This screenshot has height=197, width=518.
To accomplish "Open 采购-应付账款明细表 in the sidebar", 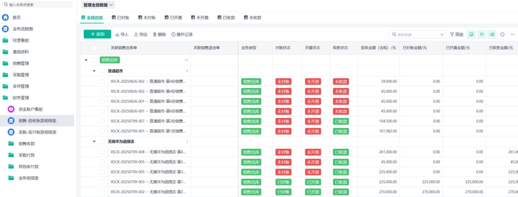I will tap(37, 132).
